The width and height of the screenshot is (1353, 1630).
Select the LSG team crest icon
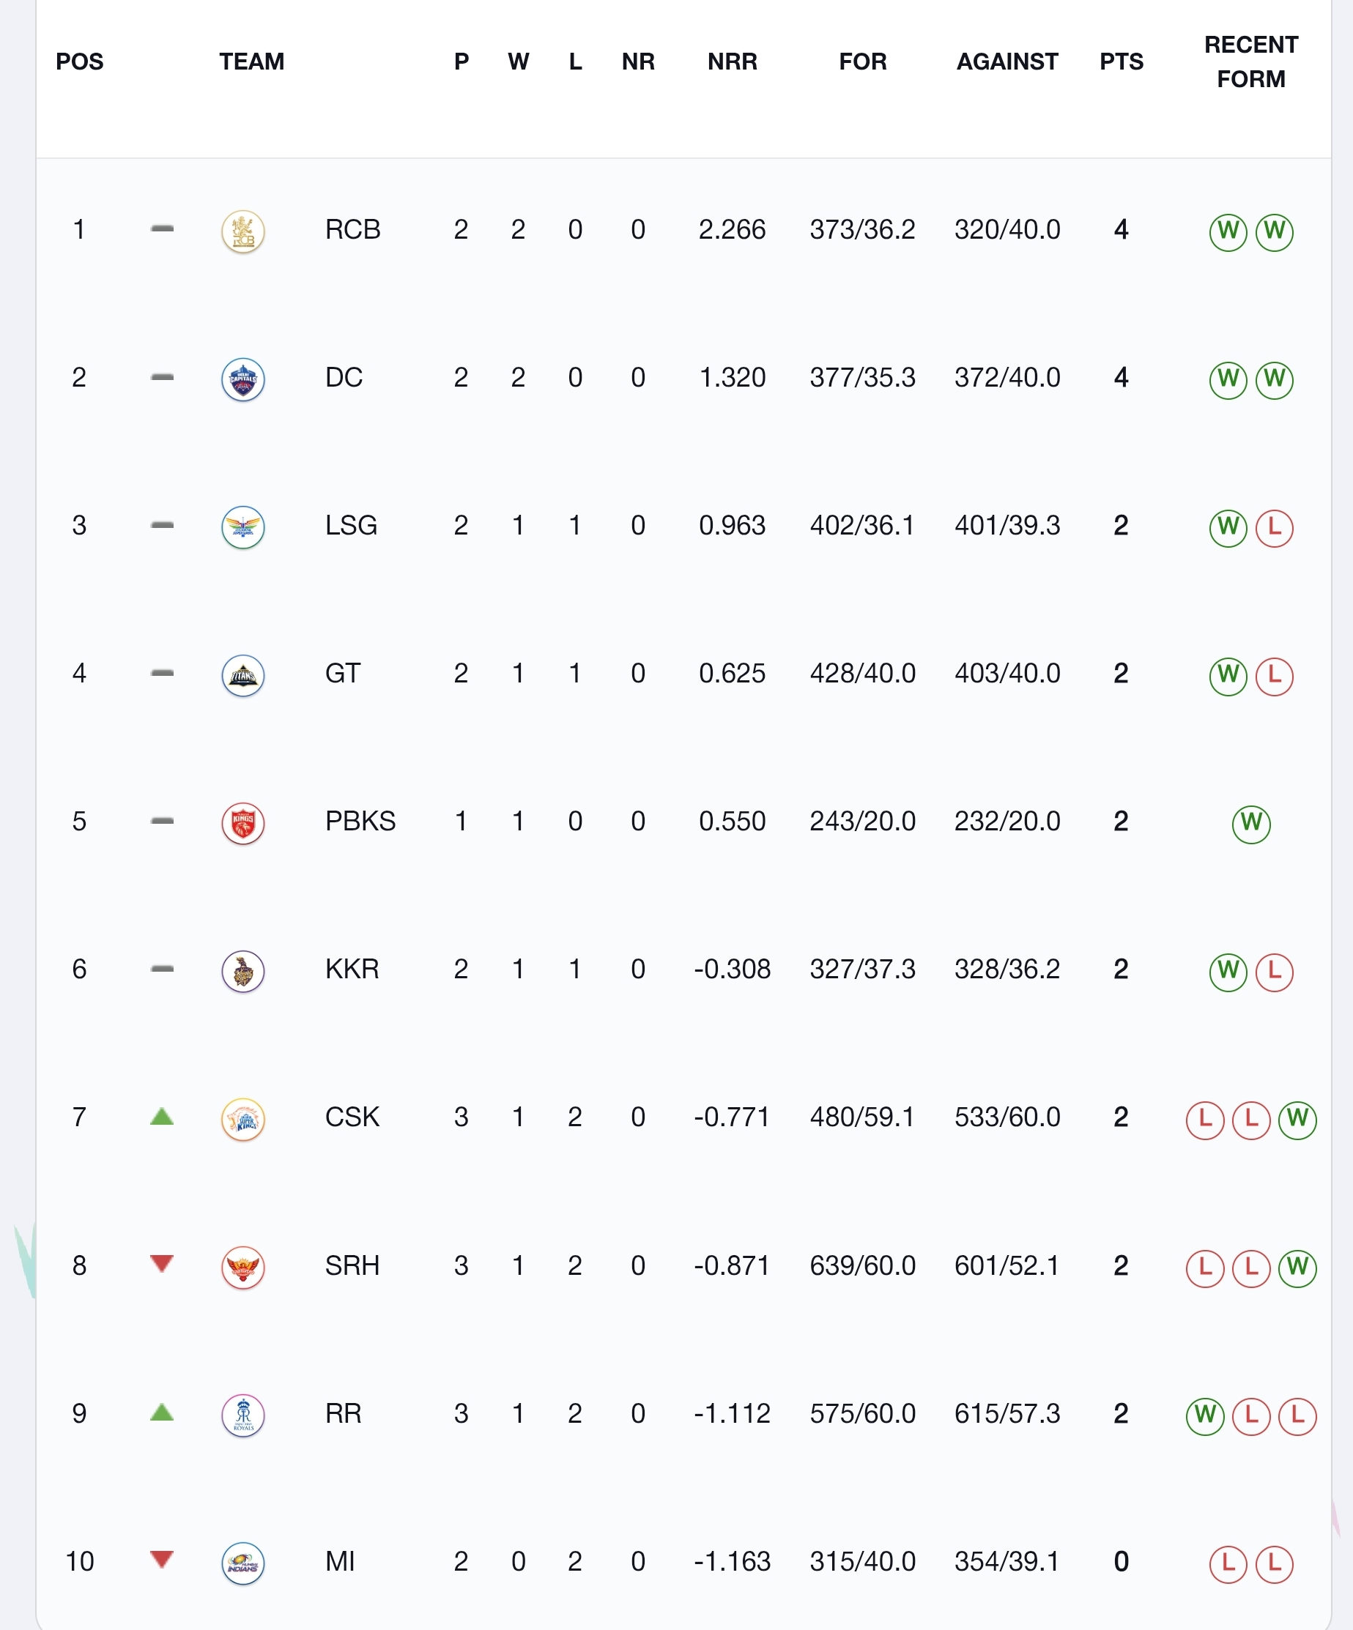[243, 528]
